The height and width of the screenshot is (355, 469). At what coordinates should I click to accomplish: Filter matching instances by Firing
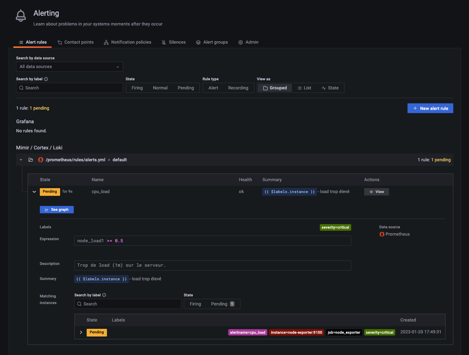tap(195, 304)
